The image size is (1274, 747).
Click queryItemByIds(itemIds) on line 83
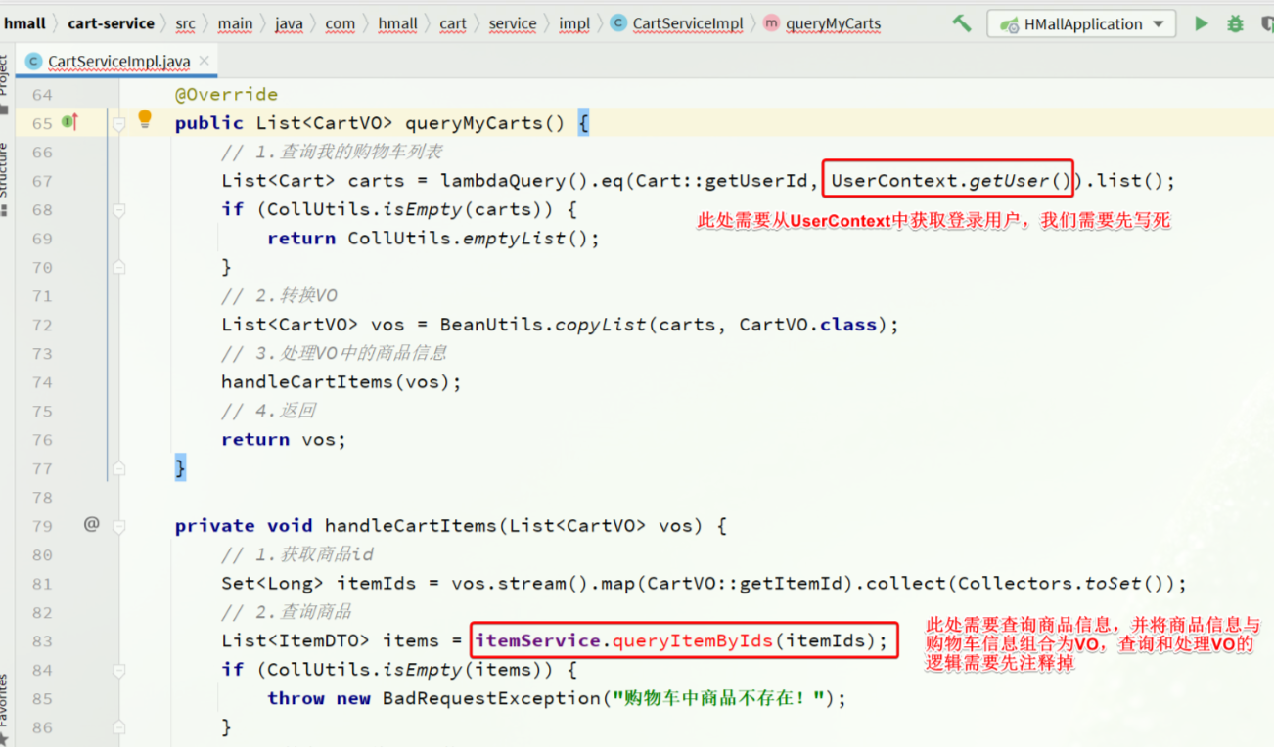[744, 641]
